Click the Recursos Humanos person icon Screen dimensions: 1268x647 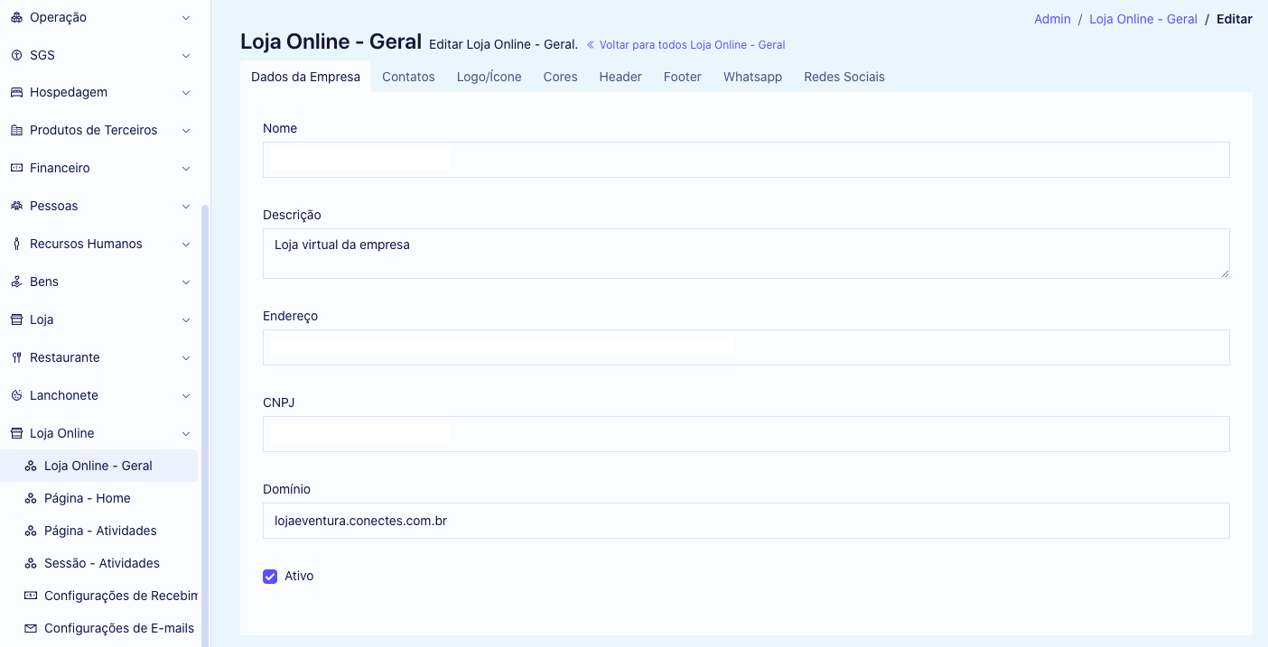[x=16, y=244]
